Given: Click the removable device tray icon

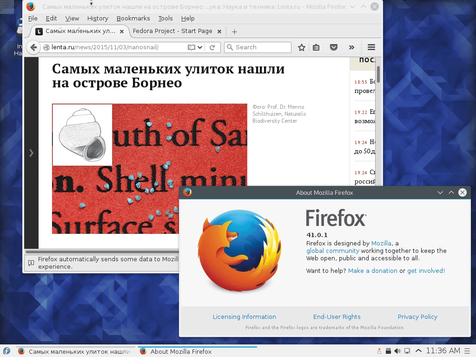Looking at the screenshot, I should [x=388, y=351].
